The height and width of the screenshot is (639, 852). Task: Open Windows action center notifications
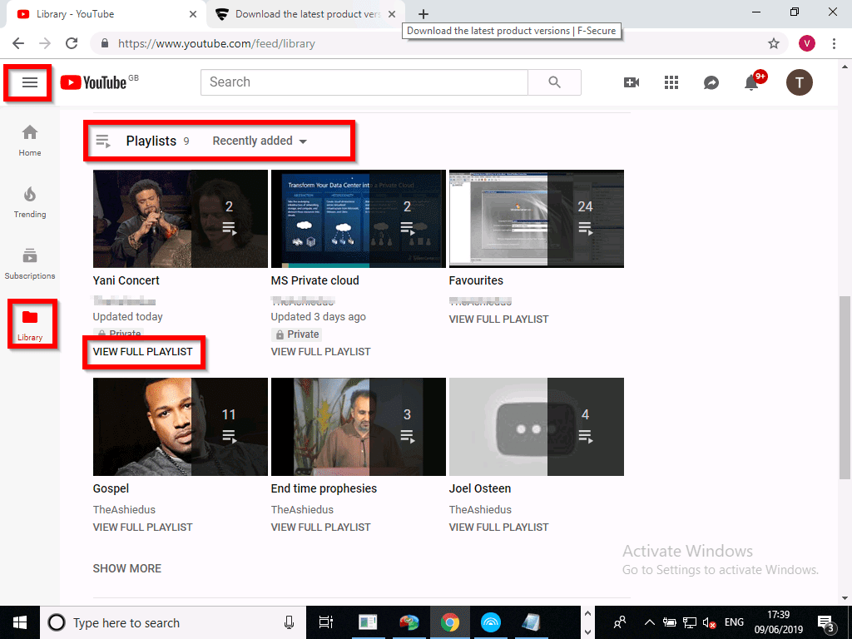pos(826,622)
